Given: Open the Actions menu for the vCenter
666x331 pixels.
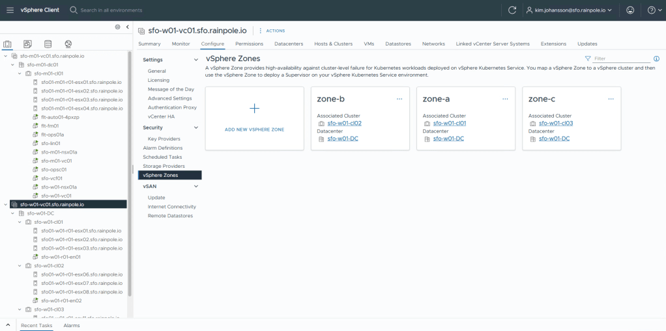Looking at the screenshot, I should 272,31.
